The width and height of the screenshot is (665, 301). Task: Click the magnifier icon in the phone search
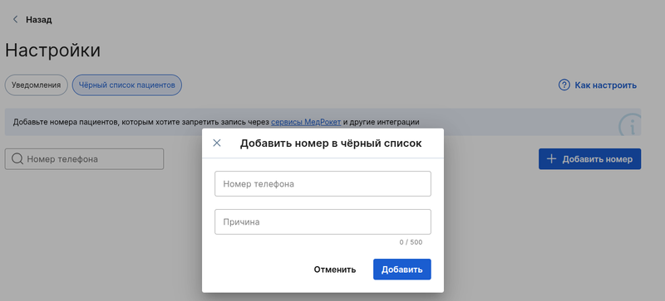[x=17, y=159]
